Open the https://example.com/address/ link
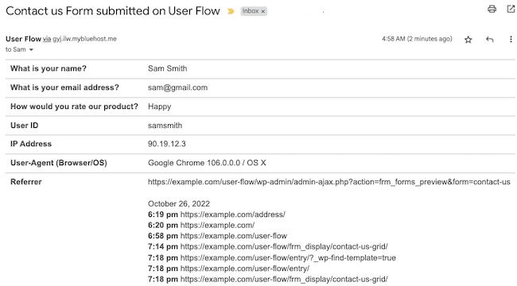The width and height of the screenshot is (517, 286). coord(233,214)
